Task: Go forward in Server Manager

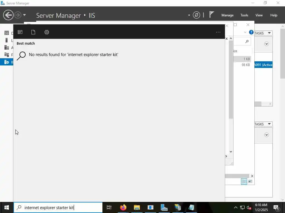Action: pos(18,15)
